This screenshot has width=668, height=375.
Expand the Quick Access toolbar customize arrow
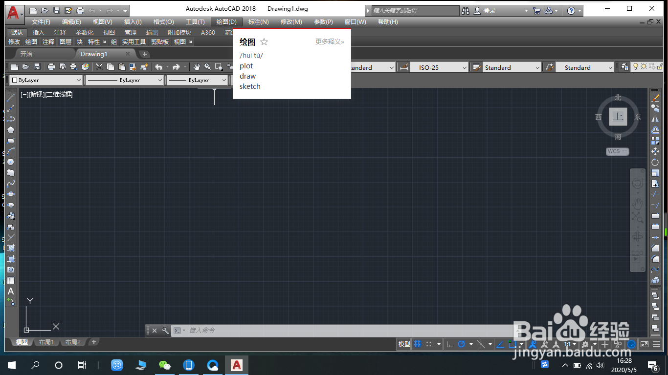click(126, 10)
